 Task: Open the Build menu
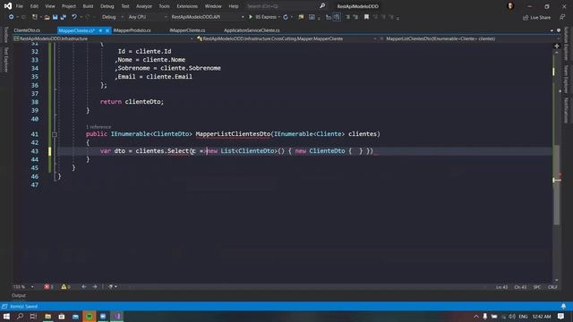88,6
